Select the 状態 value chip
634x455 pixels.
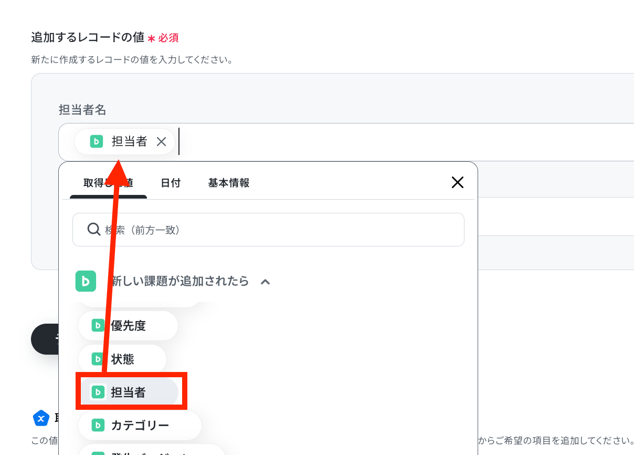(x=122, y=359)
